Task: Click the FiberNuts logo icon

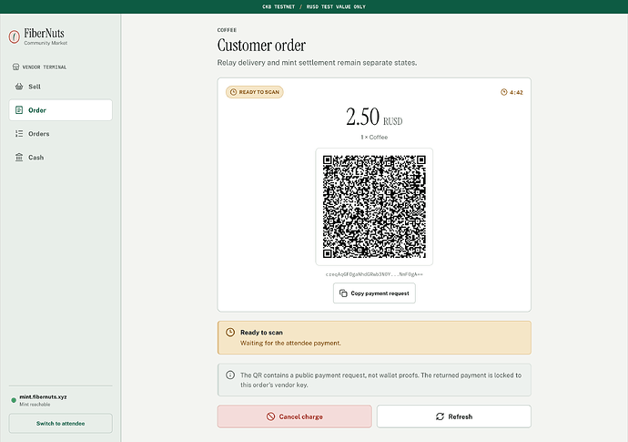Action: [x=15, y=36]
